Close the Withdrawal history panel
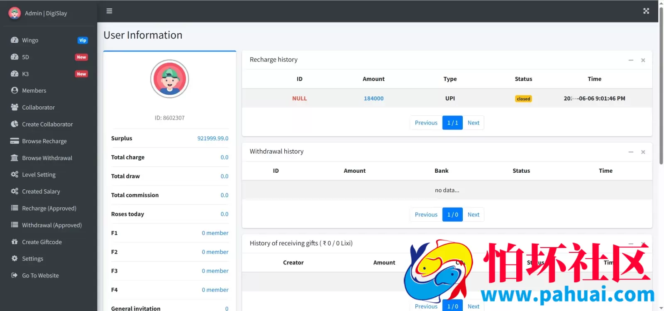Screen dimensions: 664x311 coord(643,152)
